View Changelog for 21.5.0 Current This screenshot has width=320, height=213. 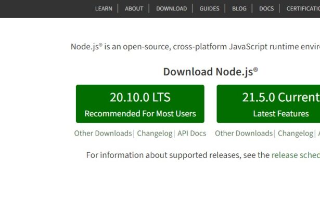[296, 134]
